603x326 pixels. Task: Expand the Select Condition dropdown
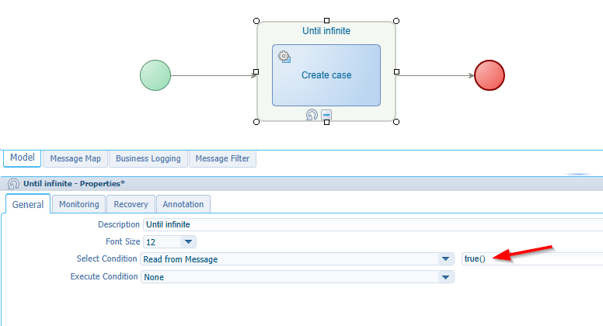[x=446, y=259]
